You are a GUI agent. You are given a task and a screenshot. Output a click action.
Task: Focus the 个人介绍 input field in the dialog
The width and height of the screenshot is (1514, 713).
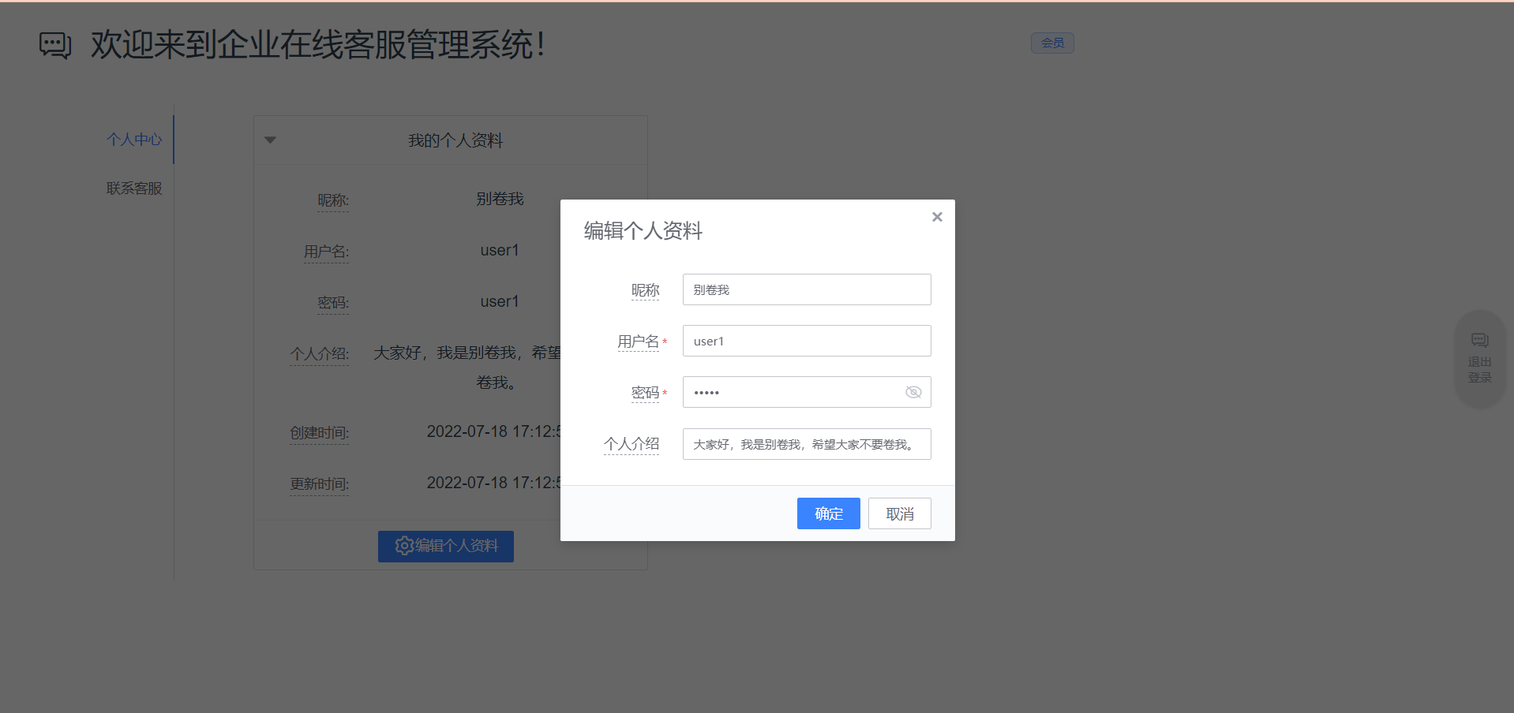click(807, 444)
